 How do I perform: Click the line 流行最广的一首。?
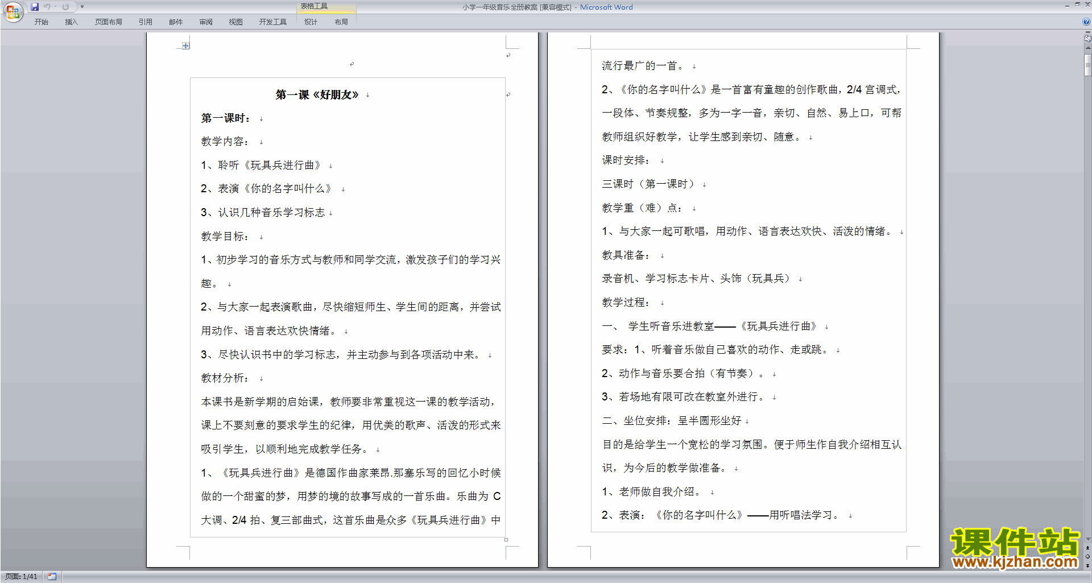[644, 66]
